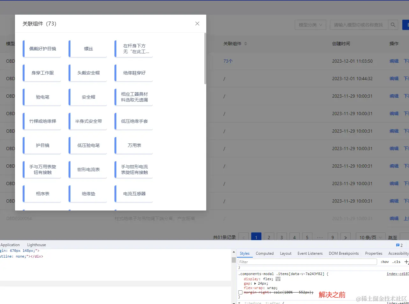This screenshot has width=409, height=304.
Task: Click the display: flex declaration text
Action: click(259, 279)
